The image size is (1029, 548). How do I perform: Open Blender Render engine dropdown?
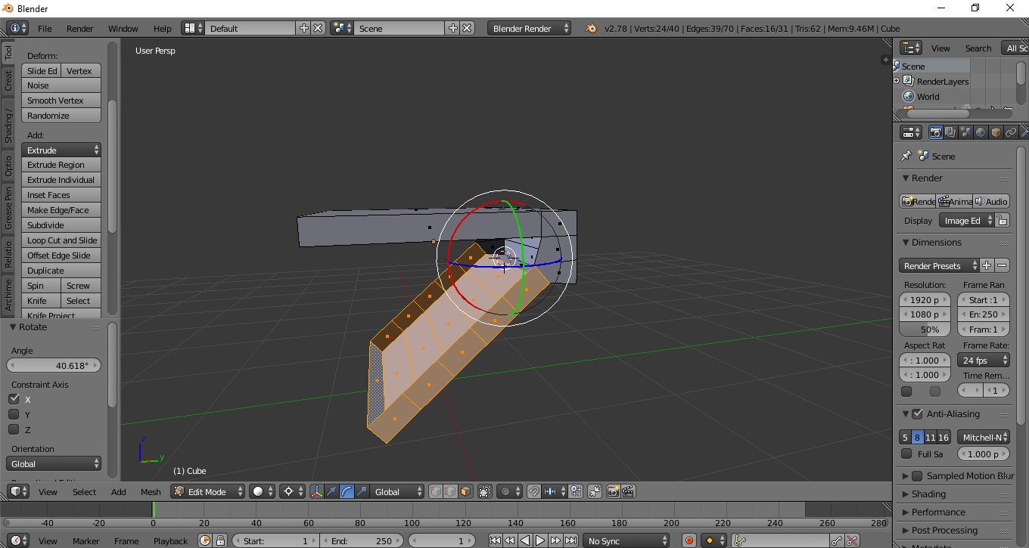530,28
